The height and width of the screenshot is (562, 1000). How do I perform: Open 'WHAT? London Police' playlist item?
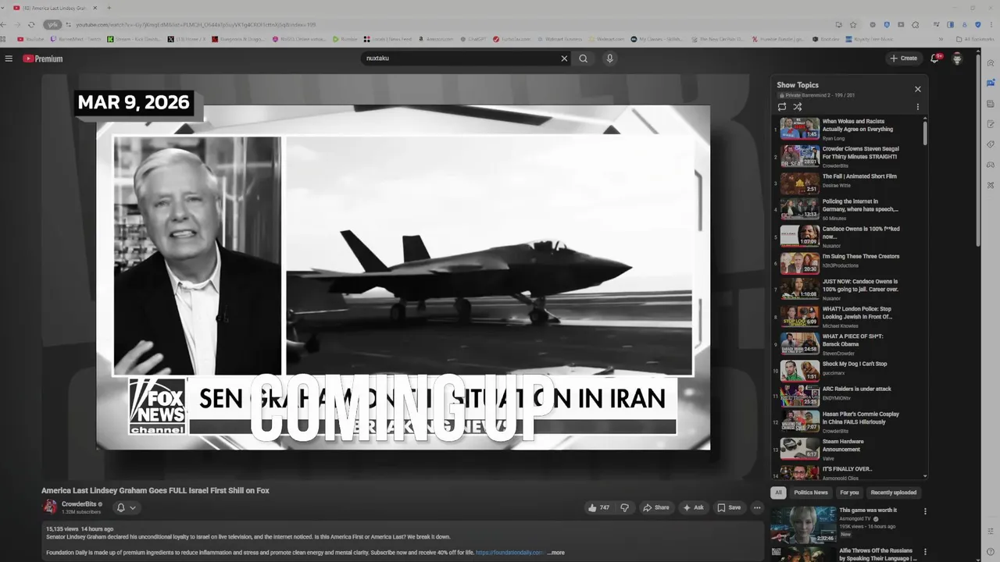848,316
